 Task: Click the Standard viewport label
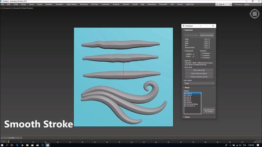coord(16,8)
